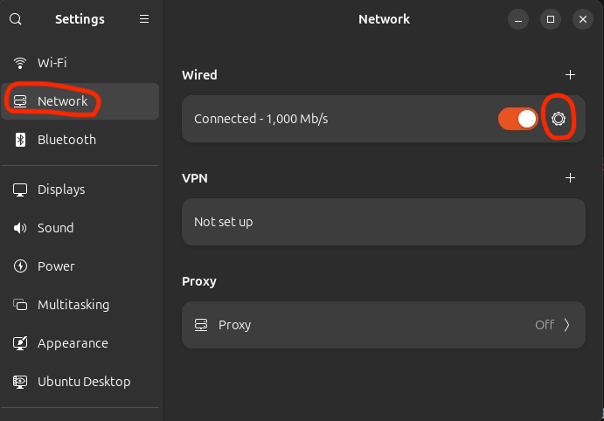
Task: Open the Proxy configuration row
Action: point(384,325)
